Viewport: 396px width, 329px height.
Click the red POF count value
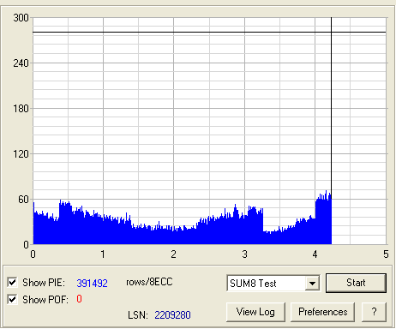pos(79,299)
